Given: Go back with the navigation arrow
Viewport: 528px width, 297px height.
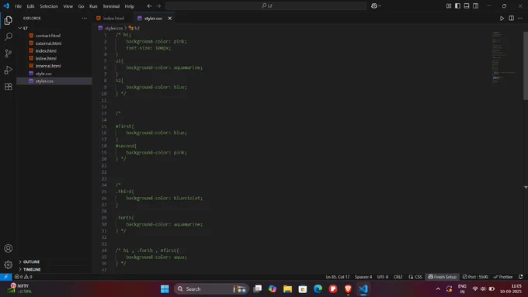Looking at the screenshot, I should [149, 6].
